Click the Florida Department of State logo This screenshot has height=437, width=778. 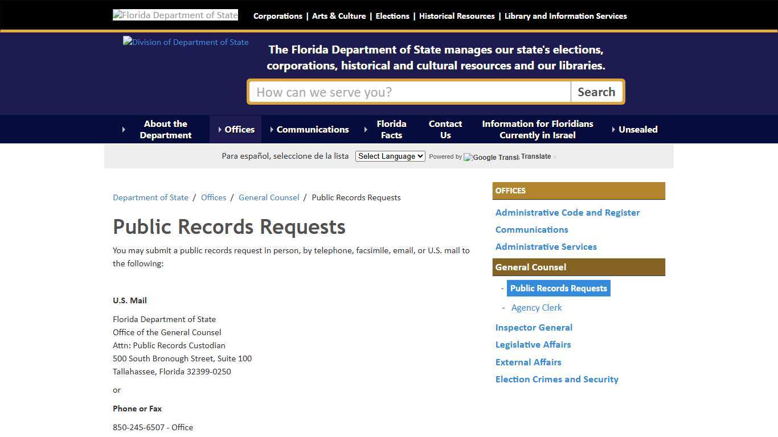[x=175, y=14]
